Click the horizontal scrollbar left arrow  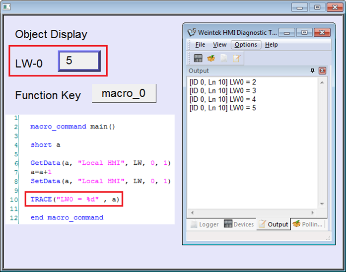click(x=193, y=212)
